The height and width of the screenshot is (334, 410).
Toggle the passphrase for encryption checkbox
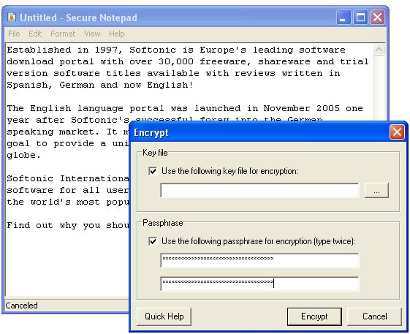pos(153,241)
